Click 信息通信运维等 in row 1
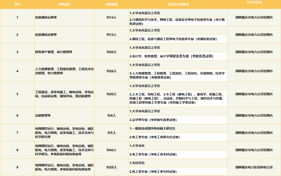The image size is (281, 176). pyautogui.click(x=46, y=17)
